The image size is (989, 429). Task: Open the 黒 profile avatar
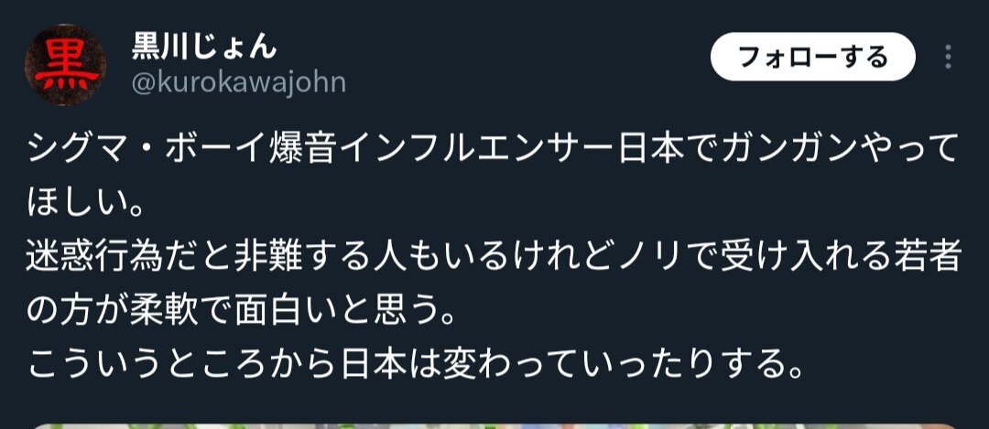[x=65, y=65]
